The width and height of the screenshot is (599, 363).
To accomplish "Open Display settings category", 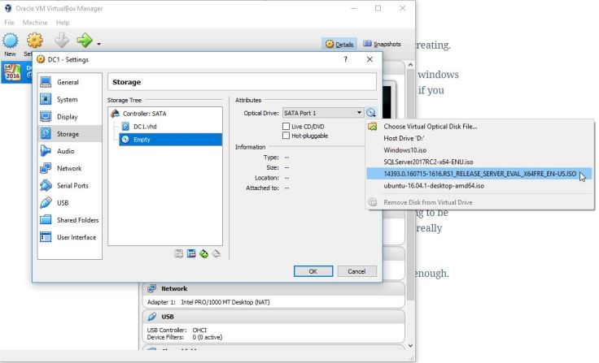I will pos(69,117).
